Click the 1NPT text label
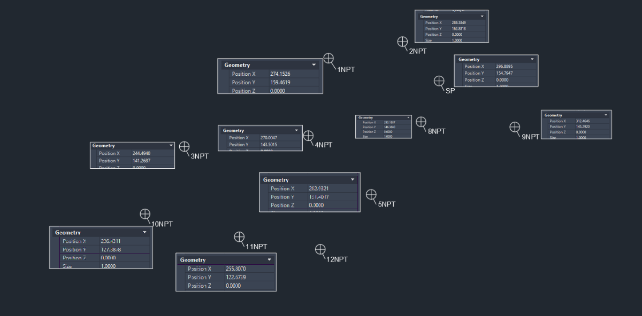This screenshot has height=316, width=642. [x=346, y=69]
